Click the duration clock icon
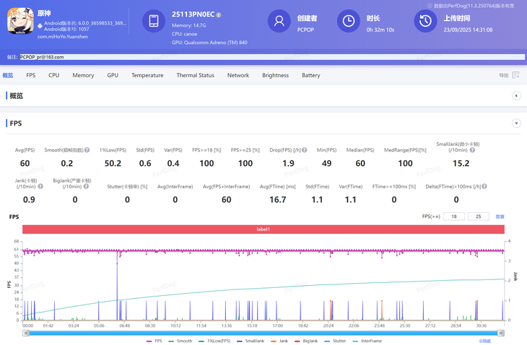527x345 pixels. [348, 22]
